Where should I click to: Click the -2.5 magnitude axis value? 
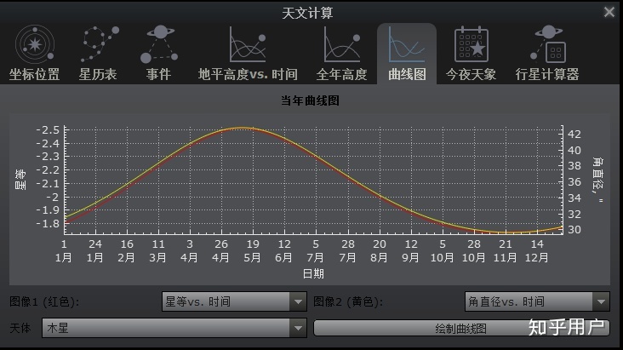(48, 130)
